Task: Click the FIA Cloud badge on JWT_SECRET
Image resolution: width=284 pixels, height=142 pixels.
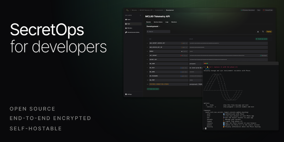Action: pyautogui.click(x=184, y=55)
